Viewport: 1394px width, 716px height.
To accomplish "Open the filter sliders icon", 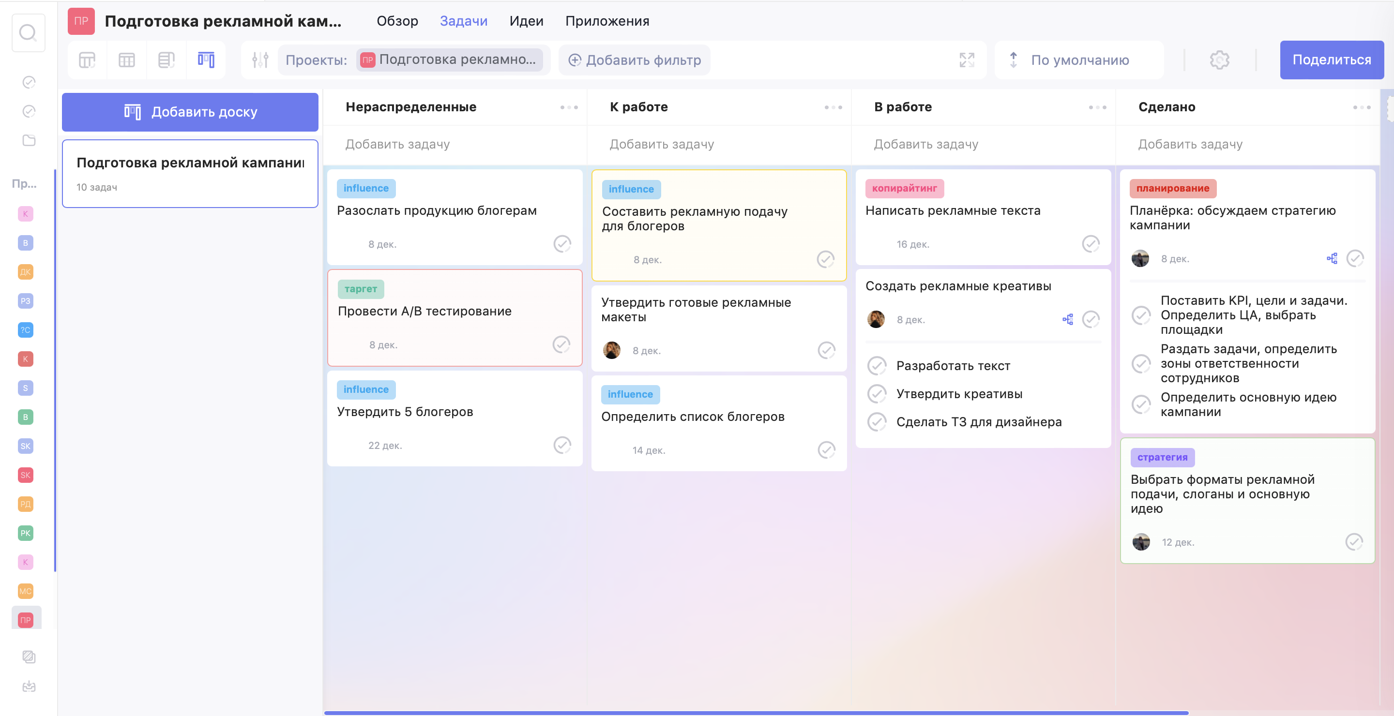I will (x=260, y=60).
